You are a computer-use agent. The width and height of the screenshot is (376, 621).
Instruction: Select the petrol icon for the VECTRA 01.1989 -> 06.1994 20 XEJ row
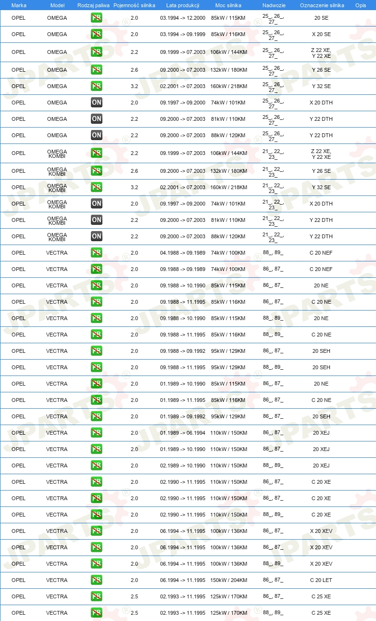(97, 433)
